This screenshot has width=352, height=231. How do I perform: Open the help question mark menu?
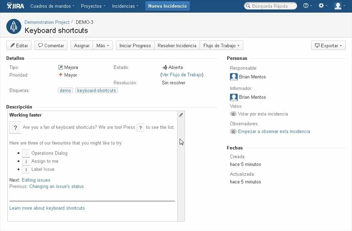click(x=307, y=6)
